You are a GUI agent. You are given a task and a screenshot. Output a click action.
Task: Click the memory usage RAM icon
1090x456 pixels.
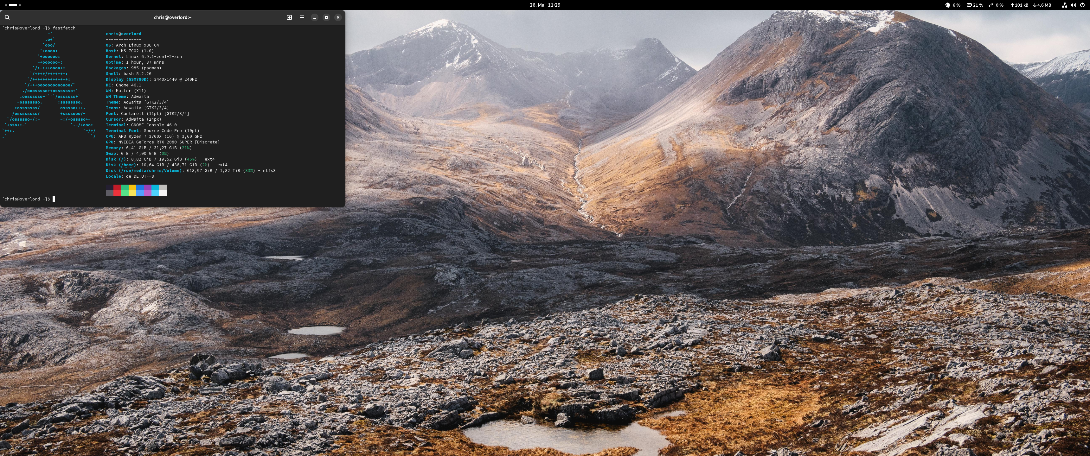pyautogui.click(x=969, y=5)
